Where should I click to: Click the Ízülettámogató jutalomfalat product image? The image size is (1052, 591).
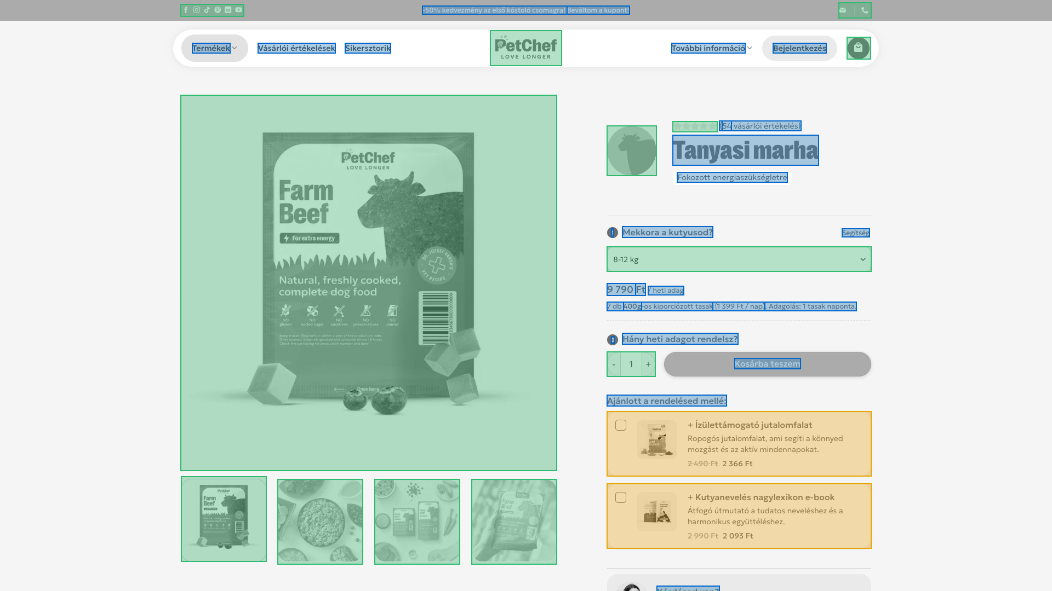[657, 439]
